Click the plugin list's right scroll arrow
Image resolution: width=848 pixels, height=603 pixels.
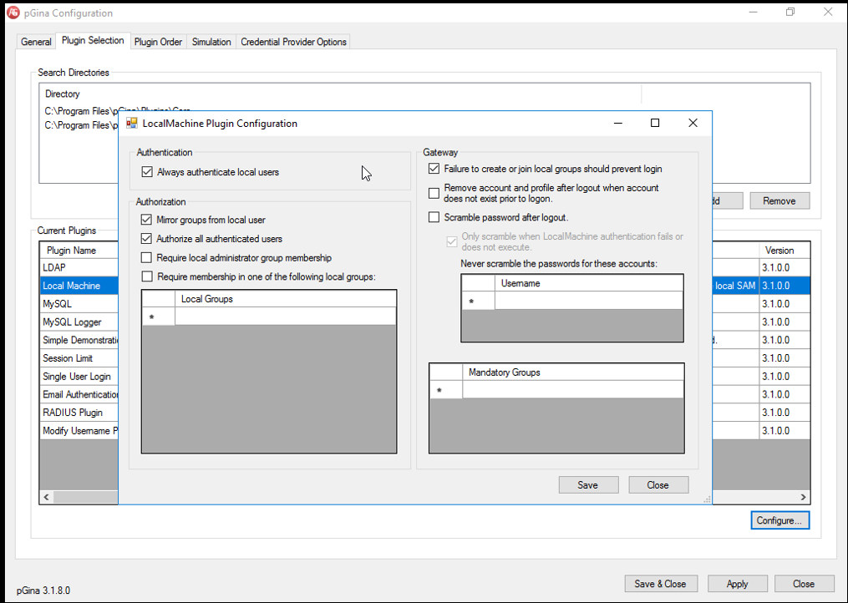click(x=803, y=497)
